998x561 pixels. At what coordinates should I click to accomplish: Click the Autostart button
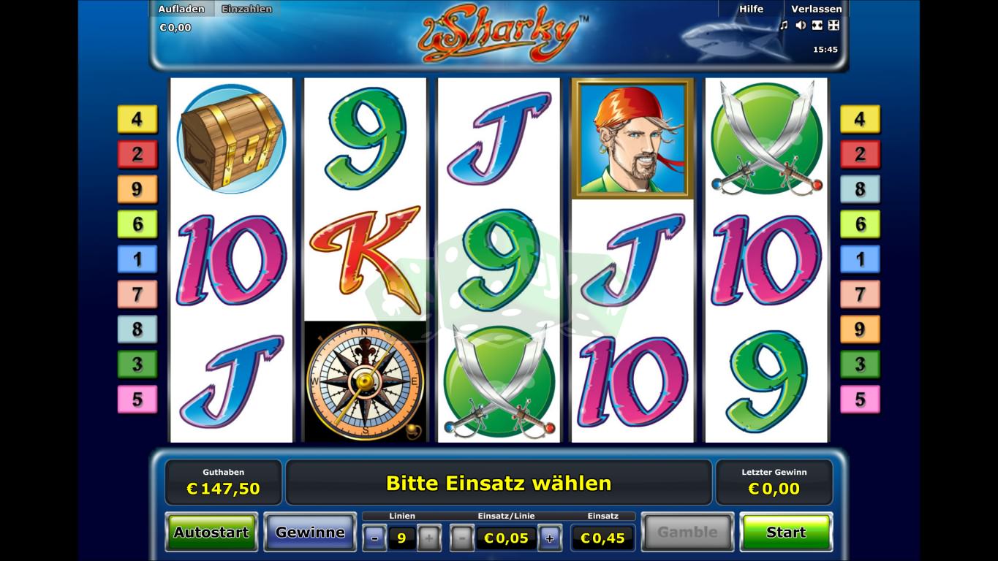point(211,533)
